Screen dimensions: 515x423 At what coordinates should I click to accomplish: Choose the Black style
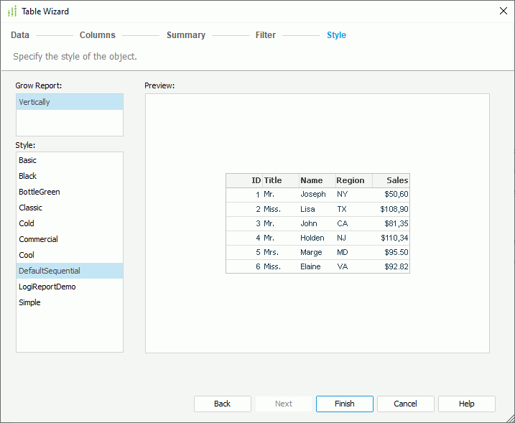coord(70,176)
